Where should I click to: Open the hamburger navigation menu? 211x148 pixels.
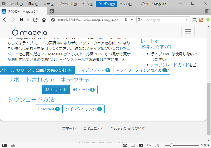pos(188,31)
